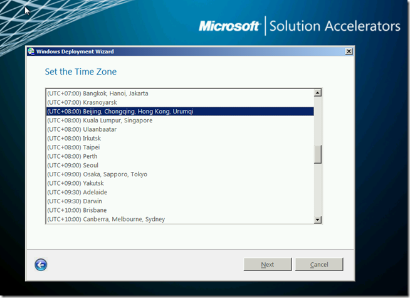
Task: Select (UTC+09:30) Adelaide time zone
Action: [180, 193]
